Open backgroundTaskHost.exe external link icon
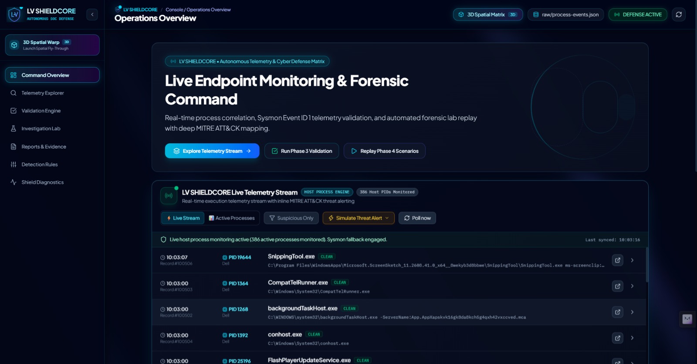The height and width of the screenshot is (364, 697). pyautogui.click(x=618, y=312)
